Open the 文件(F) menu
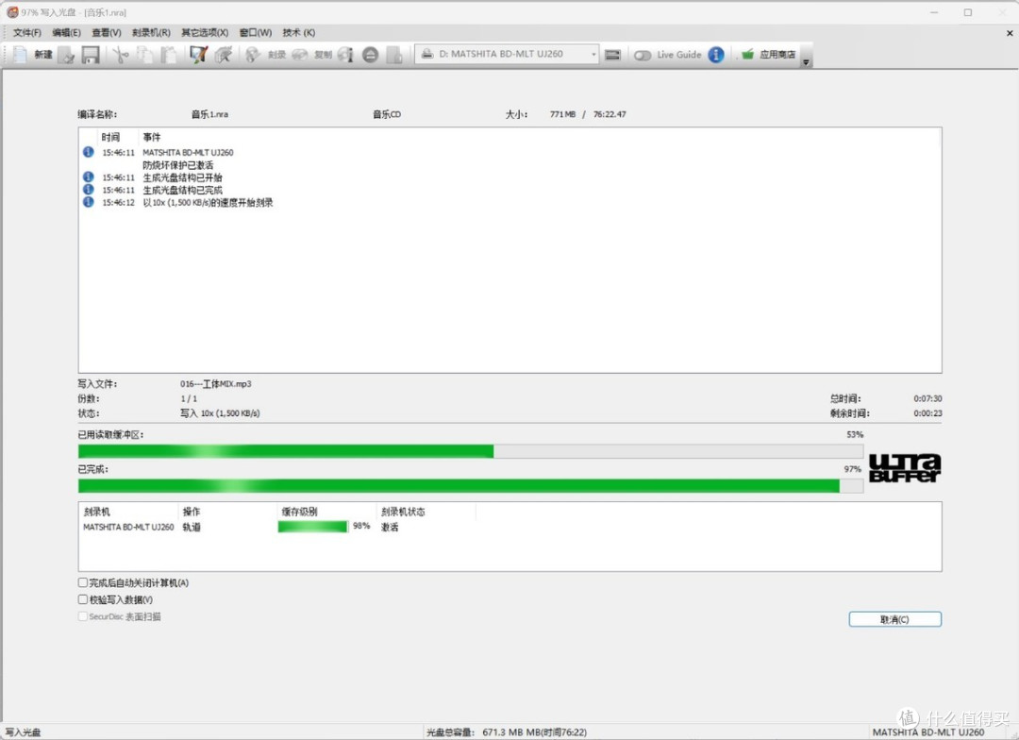The width and height of the screenshot is (1019, 740). (26, 32)
